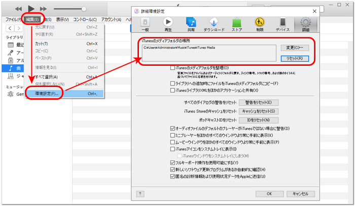Click キャッシュをリセット(S) button
The image size is (355, 206).
click(259, 111)
